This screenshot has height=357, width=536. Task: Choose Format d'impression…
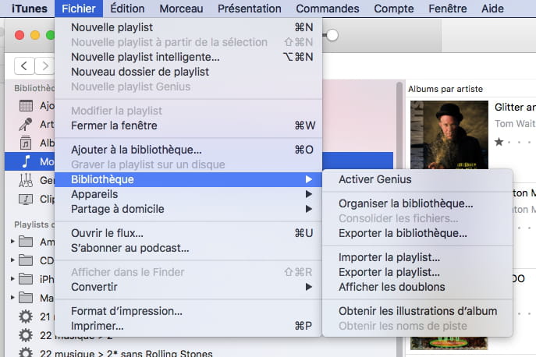(188, 311)
